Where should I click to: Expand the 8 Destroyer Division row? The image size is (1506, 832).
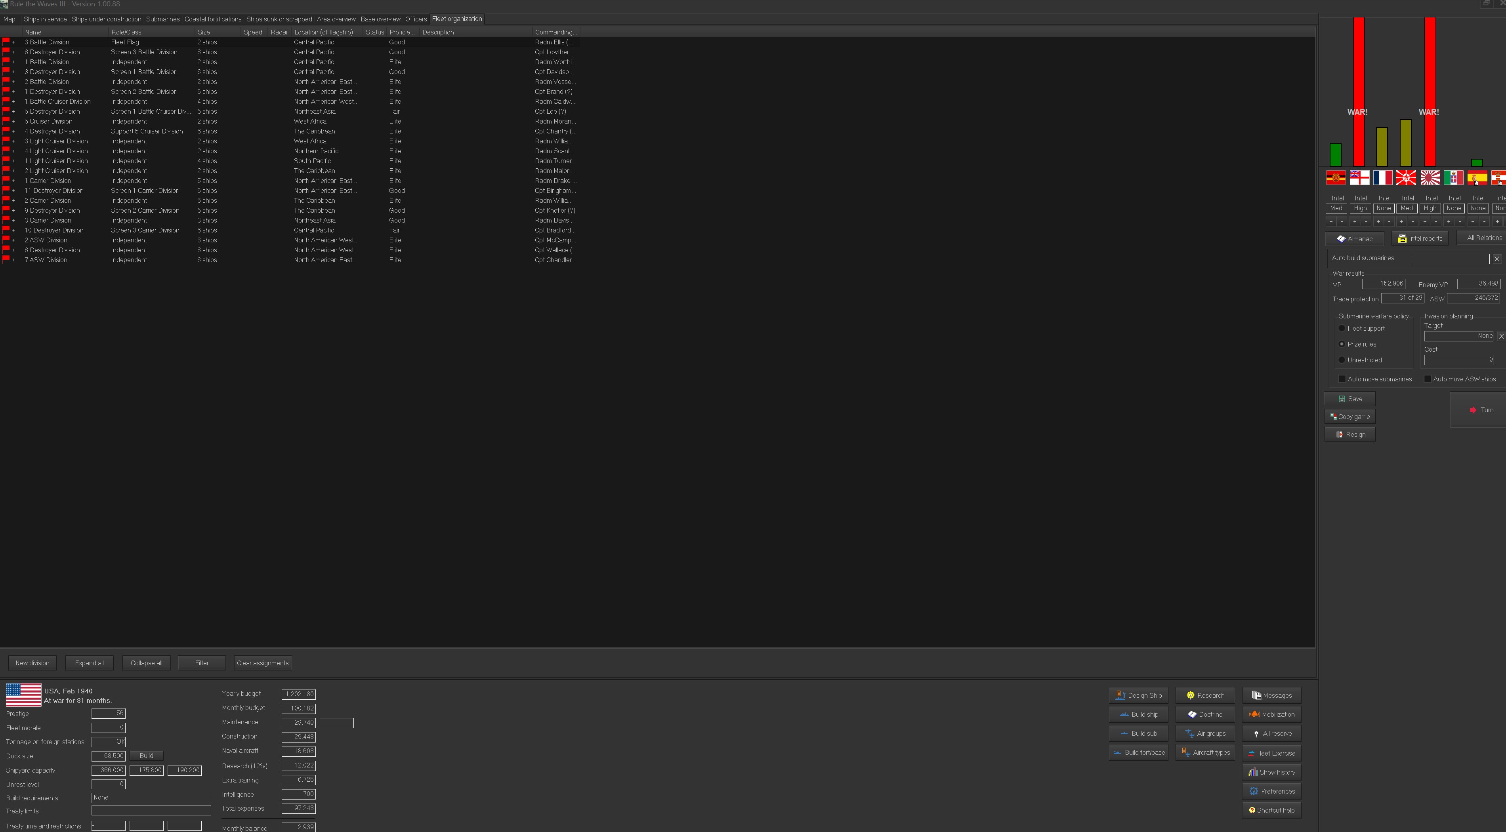pos(13,53)
